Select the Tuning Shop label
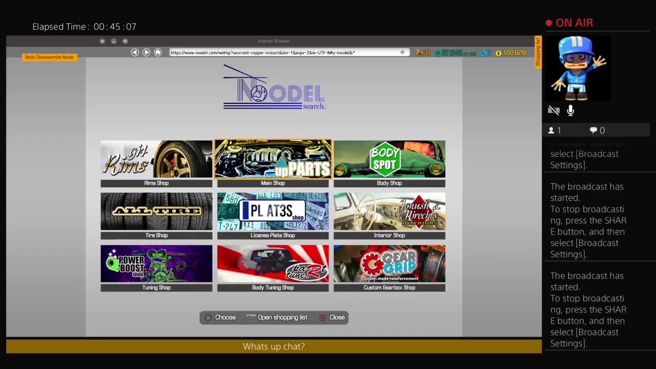The width and height of the screenshot is (656, 369). point(156,288)
